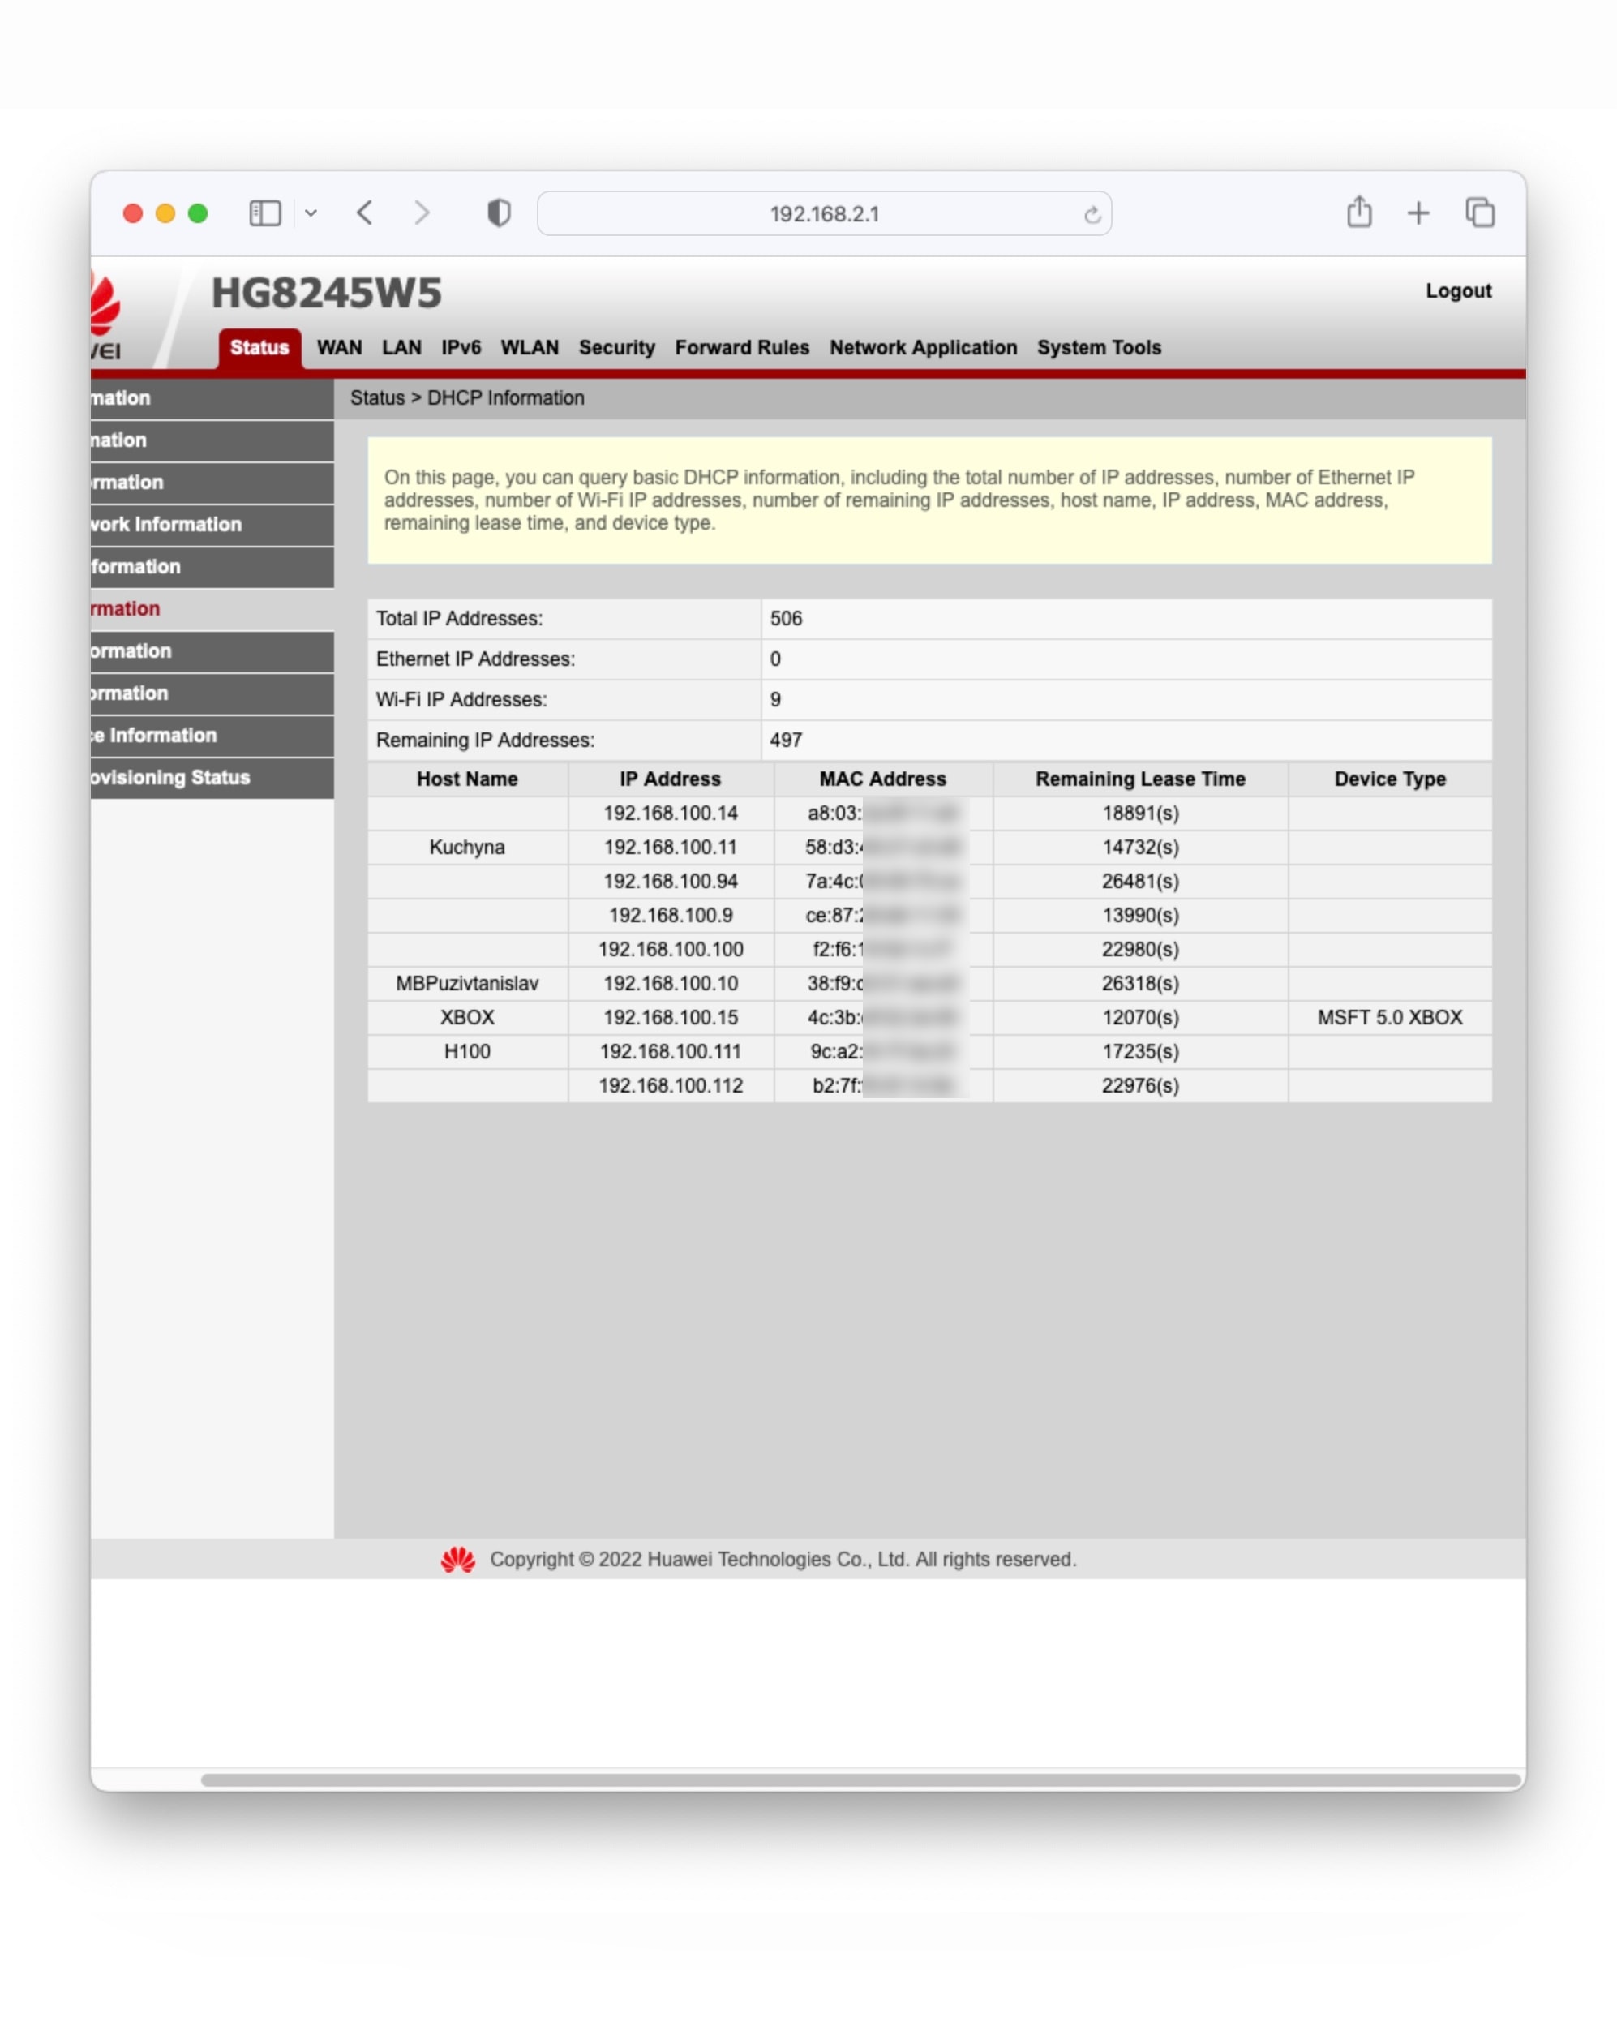Reload the page with the refresh icon
The height and width of the screenshot is (2022, 1617).
[x=1092, y=215]
